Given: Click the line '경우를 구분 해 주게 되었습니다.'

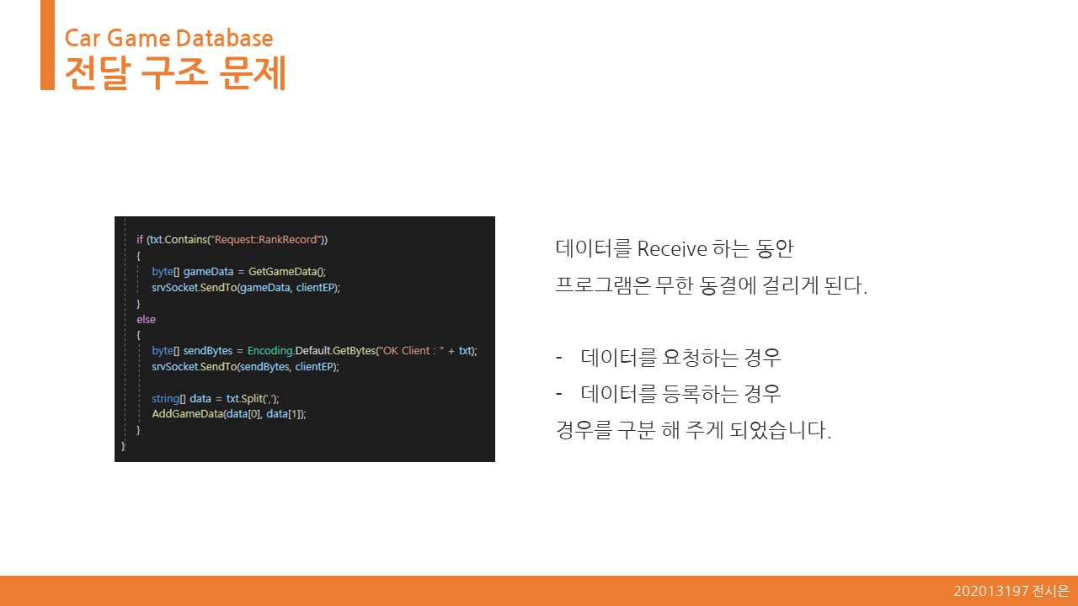Looking at the screenshot, I should (693, 431).
